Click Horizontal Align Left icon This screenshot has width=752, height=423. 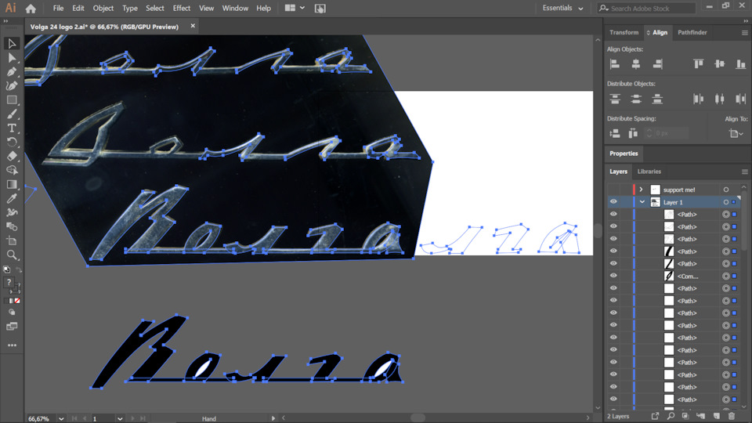(614, 63)
